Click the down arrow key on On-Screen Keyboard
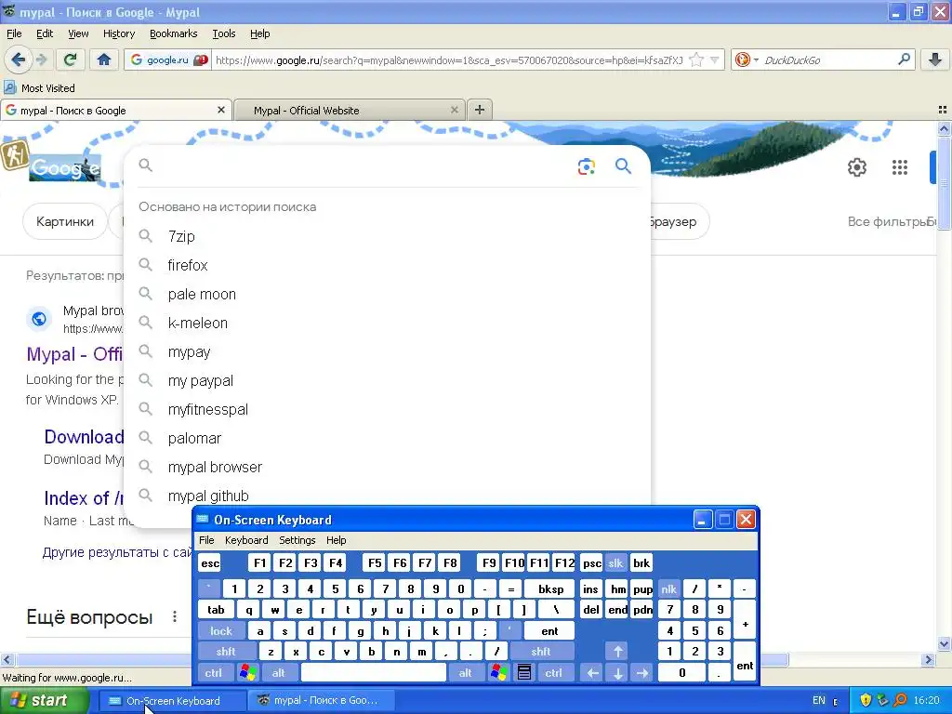Screen dimensions: 952x714 (617, 673)
